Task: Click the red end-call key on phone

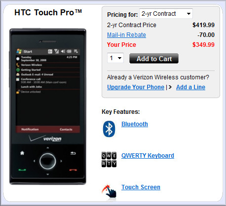Action: coord(73,170)
